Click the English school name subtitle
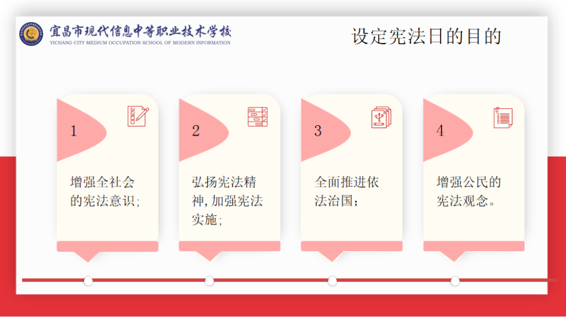The height and width of the screenshot is (317, 566). pyautogui.click(x=140, y=43)
